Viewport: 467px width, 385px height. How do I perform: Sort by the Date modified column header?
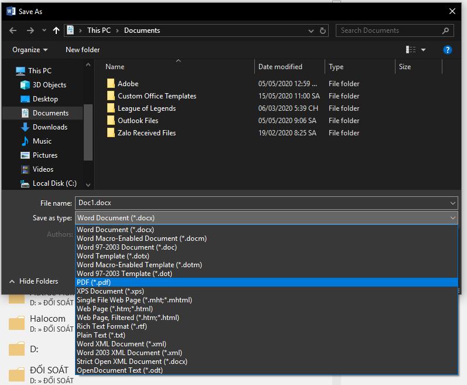(x=281, y=67)
